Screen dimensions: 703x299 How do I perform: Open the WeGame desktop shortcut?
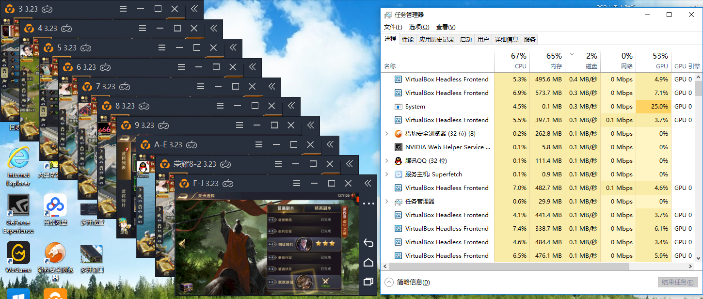(x=18, y=253)
